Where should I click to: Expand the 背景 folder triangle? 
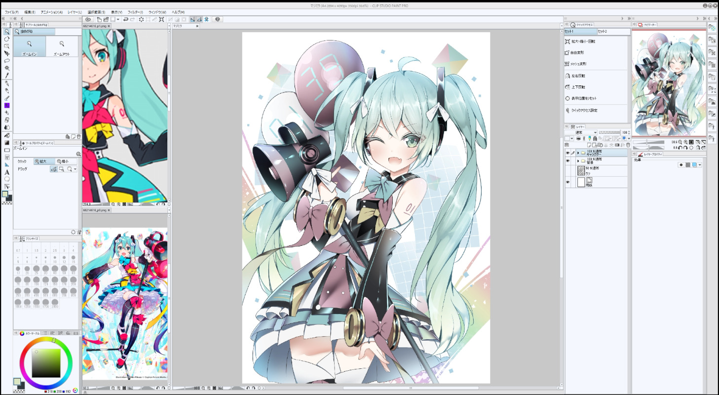click(578, 161)
